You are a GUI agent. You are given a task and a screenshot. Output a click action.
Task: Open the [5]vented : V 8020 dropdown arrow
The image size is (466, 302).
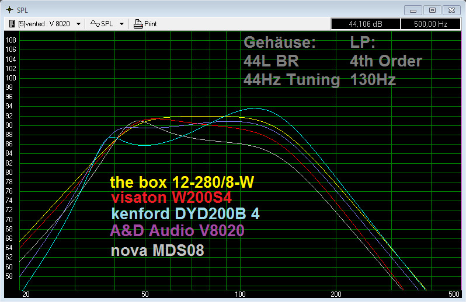point(78,24)
